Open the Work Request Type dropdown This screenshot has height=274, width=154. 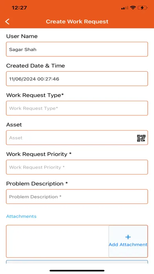(77, 108)
